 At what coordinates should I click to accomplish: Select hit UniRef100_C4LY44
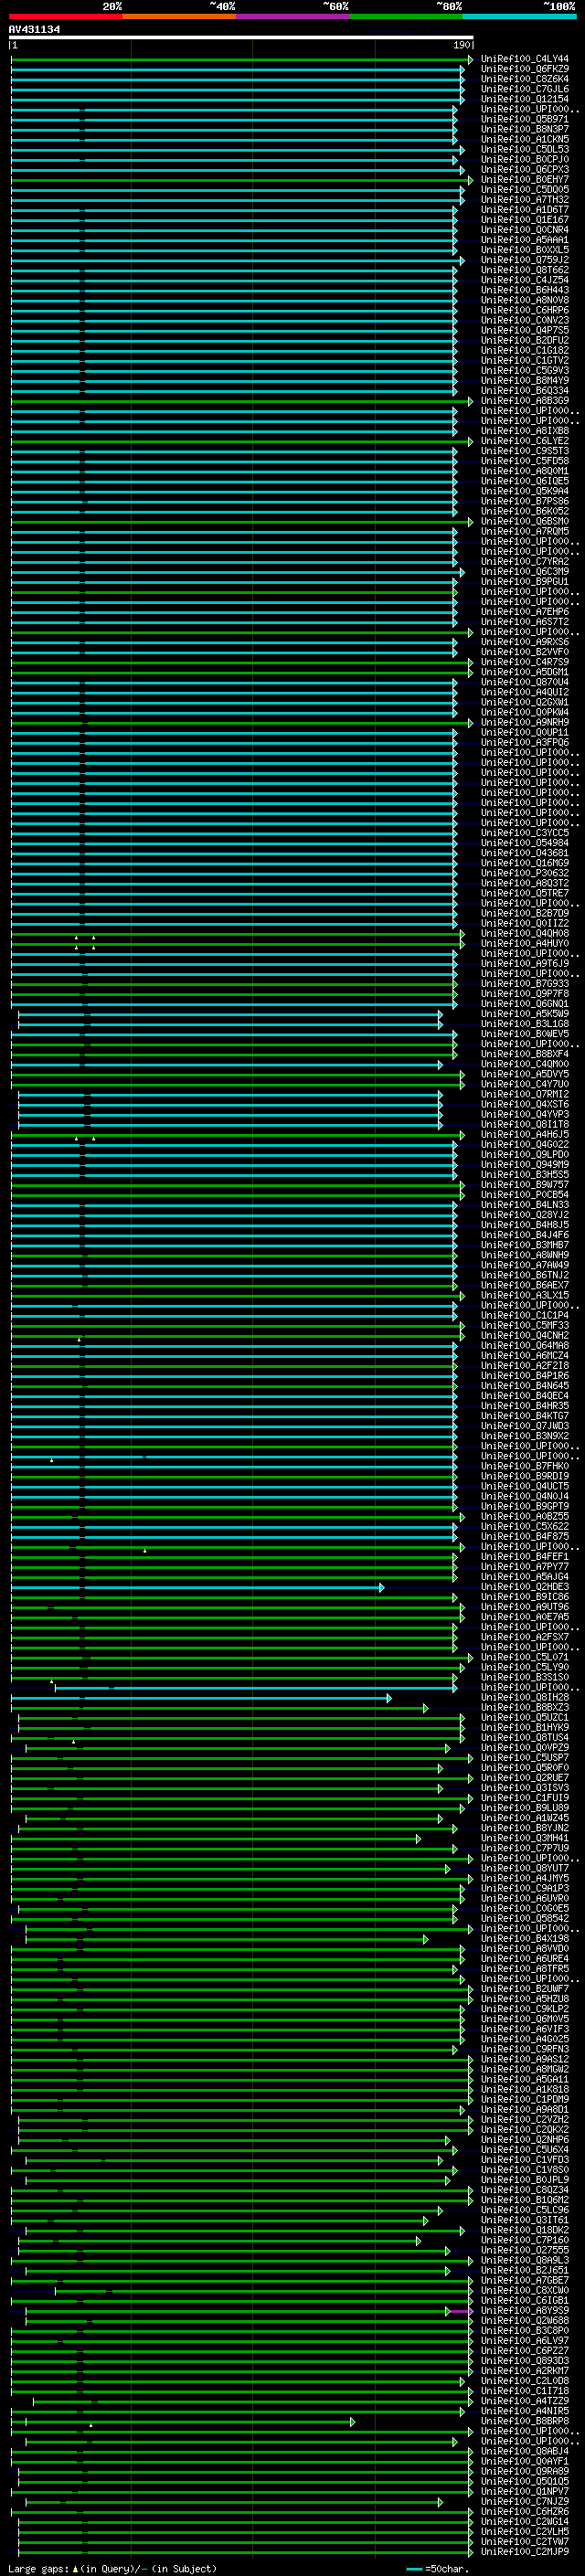(x=525, y=59)
